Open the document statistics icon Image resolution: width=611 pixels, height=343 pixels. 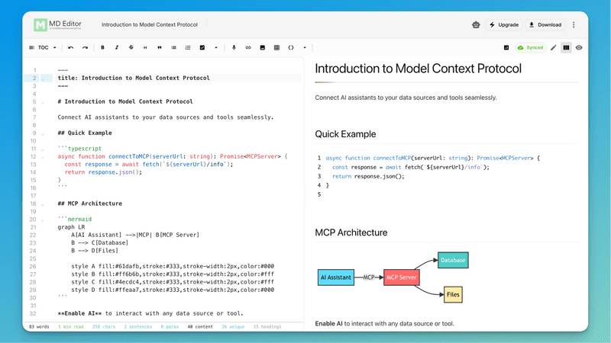[x=506, y=47]
